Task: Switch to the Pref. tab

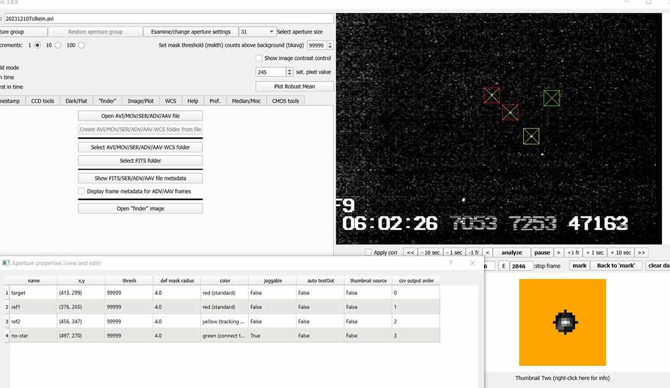Action: (215, 101)
